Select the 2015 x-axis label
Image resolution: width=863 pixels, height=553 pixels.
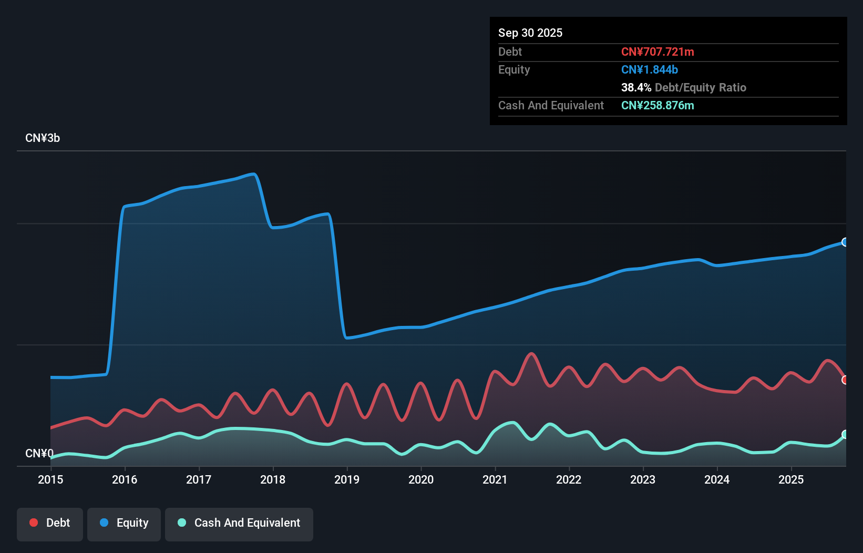coord(50,479)
